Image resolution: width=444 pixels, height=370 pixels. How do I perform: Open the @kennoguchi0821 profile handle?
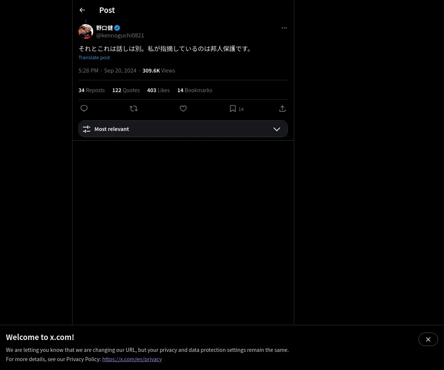click(x=120, y=35)
